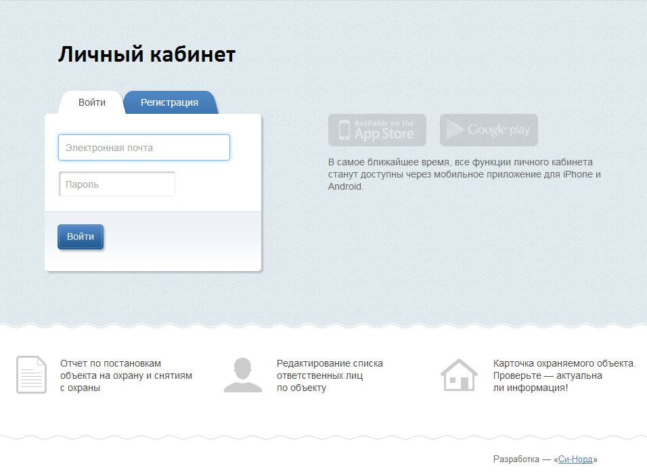Click the mobile app availability paragraph

coord(464,174)
